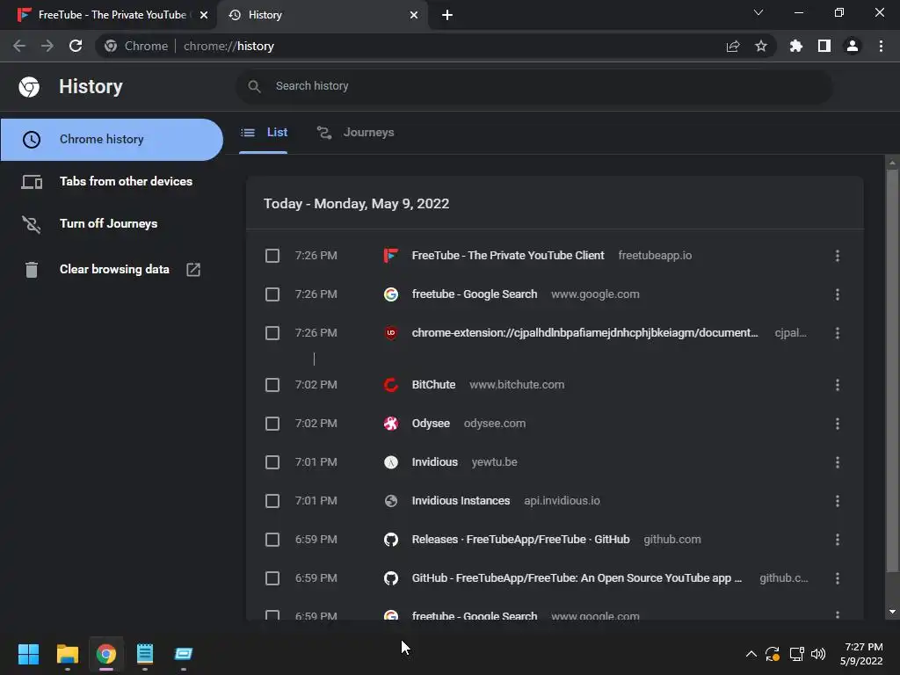Check the FreeTube - The Private YouTube Client entry
The width and height of the screenshot is (900, 675).
[x=272, y=256]
